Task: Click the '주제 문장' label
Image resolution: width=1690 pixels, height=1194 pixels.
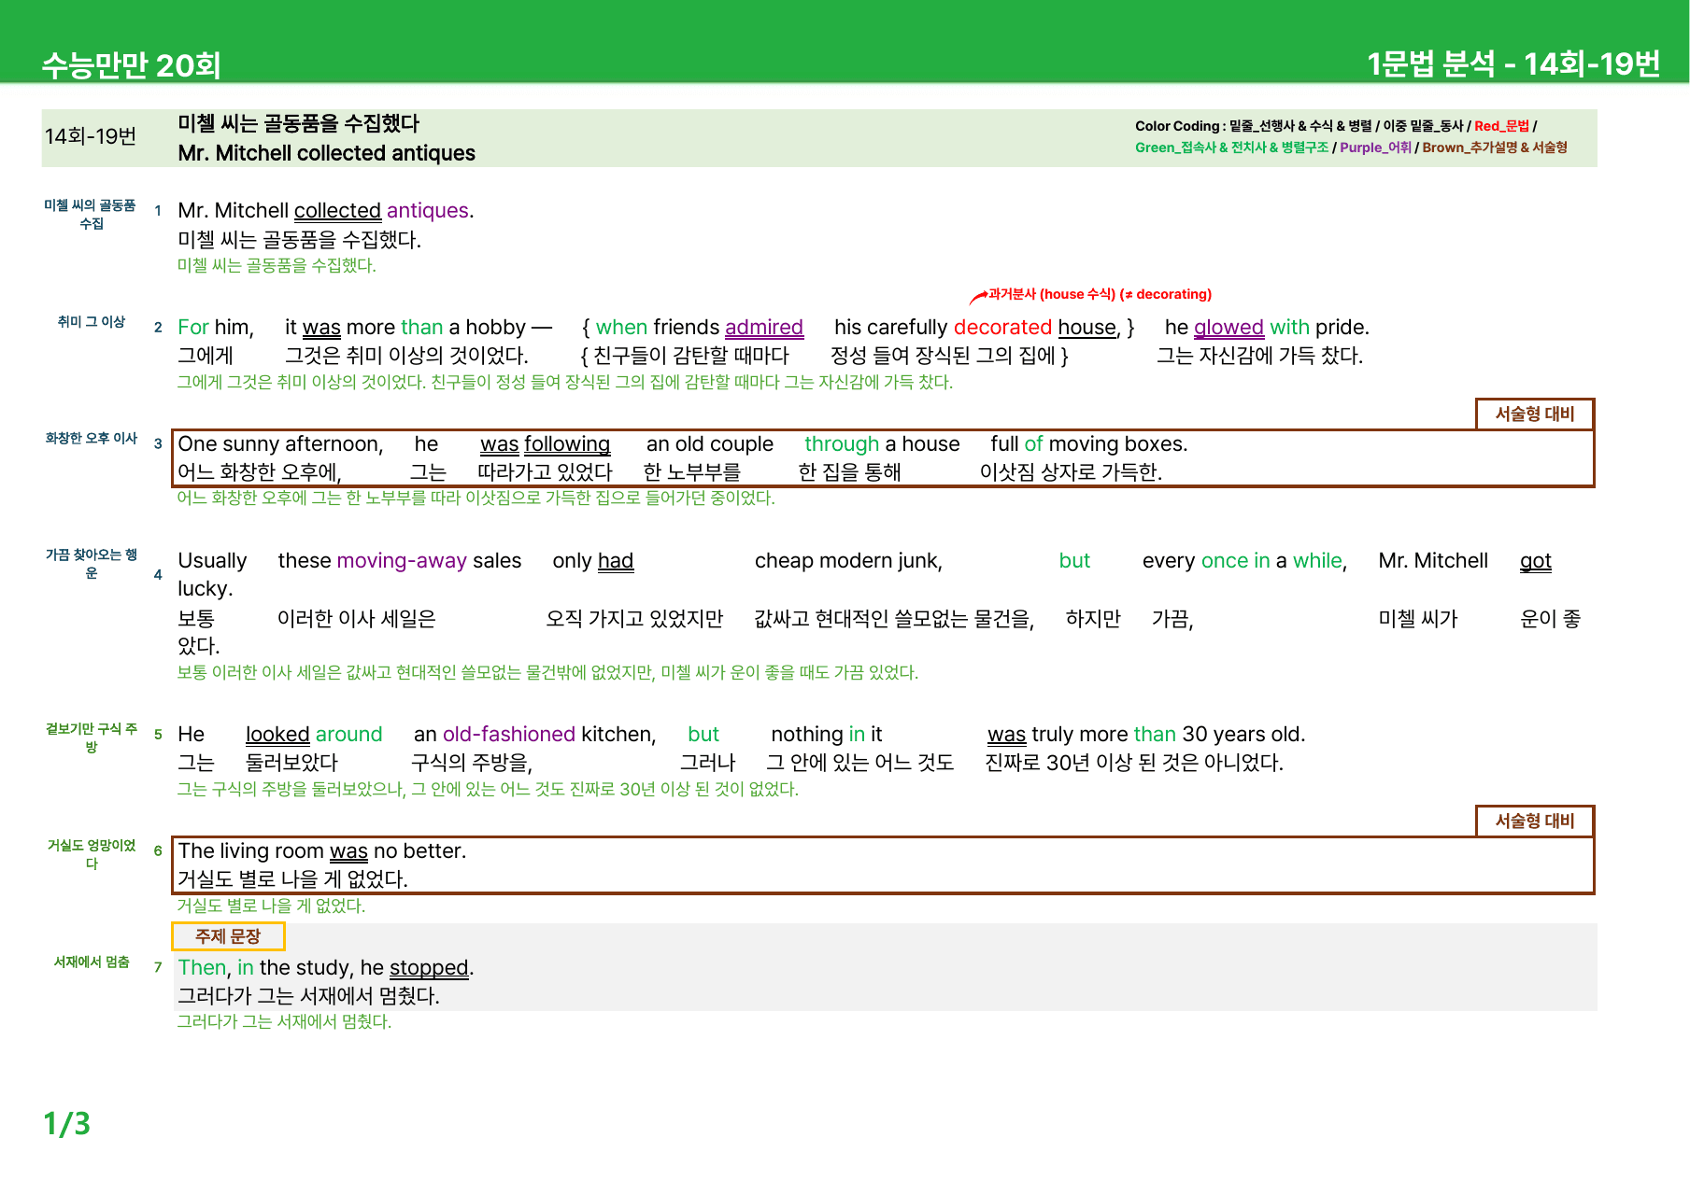Action: click(228, 936)
